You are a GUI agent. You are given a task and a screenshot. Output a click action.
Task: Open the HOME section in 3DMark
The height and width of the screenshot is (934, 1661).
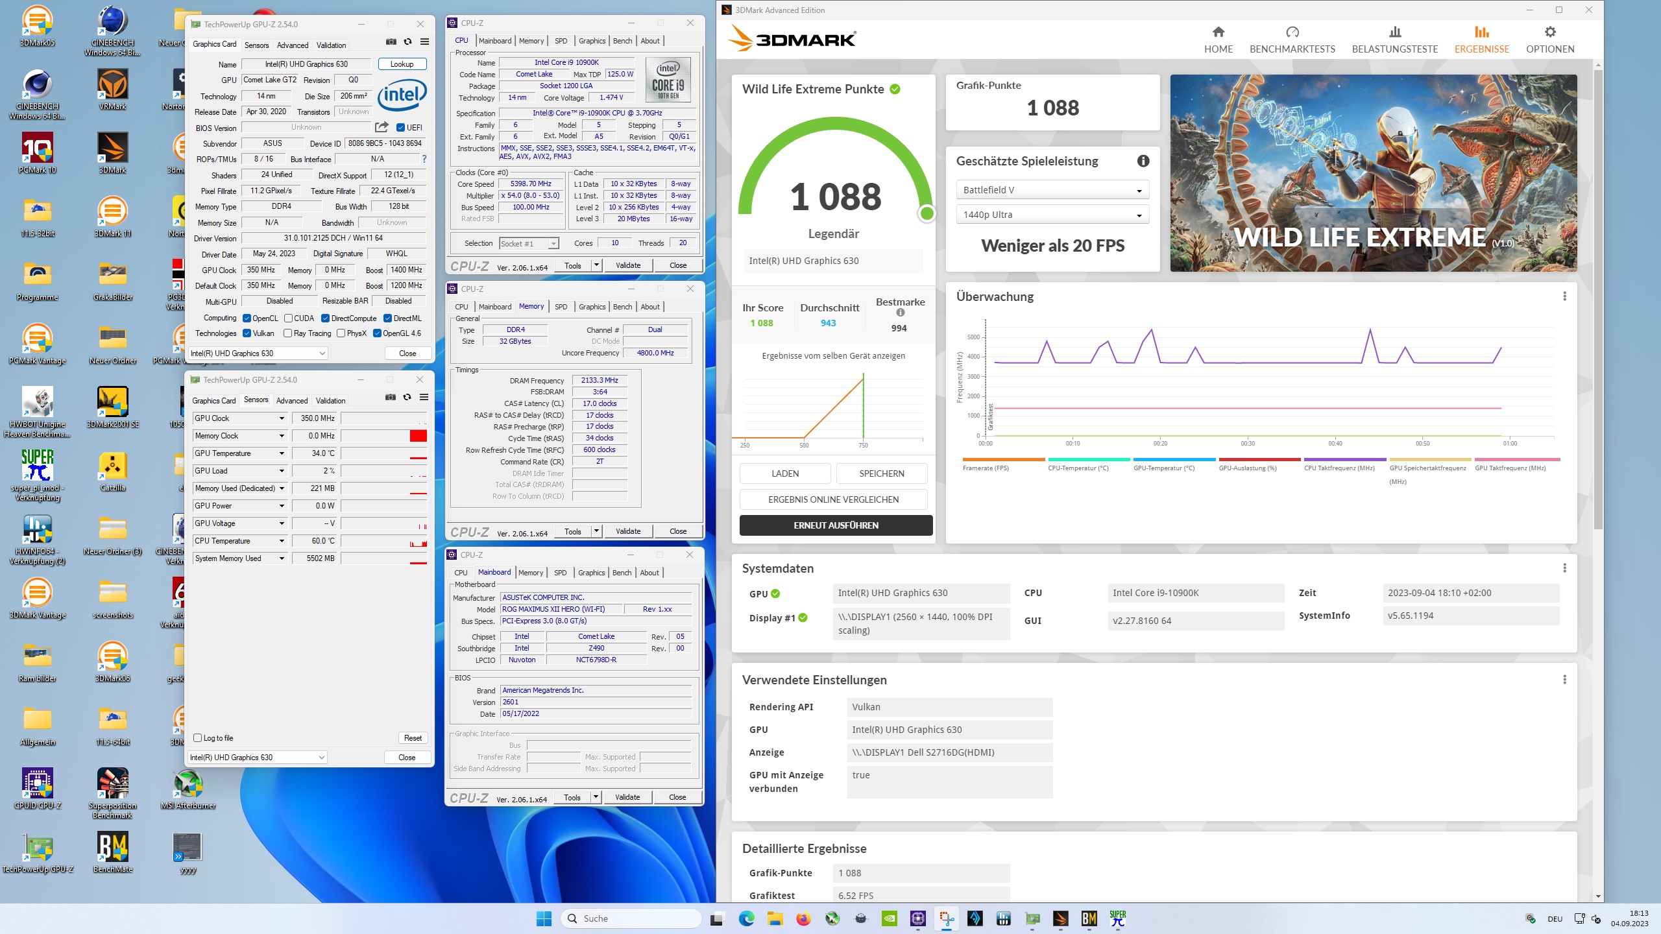coord(1218,40)
